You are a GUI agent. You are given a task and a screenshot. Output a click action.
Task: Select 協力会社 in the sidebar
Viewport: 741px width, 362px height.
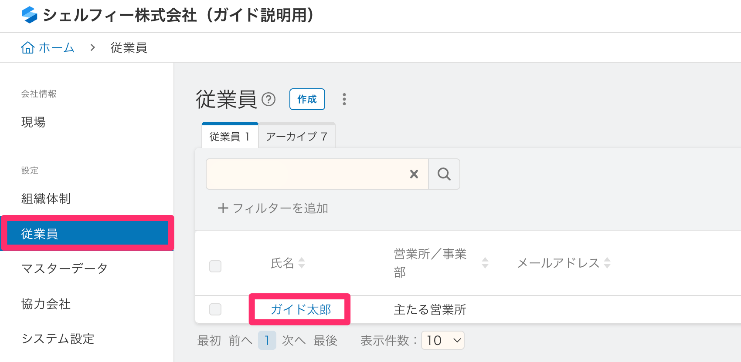click(45, 304)
